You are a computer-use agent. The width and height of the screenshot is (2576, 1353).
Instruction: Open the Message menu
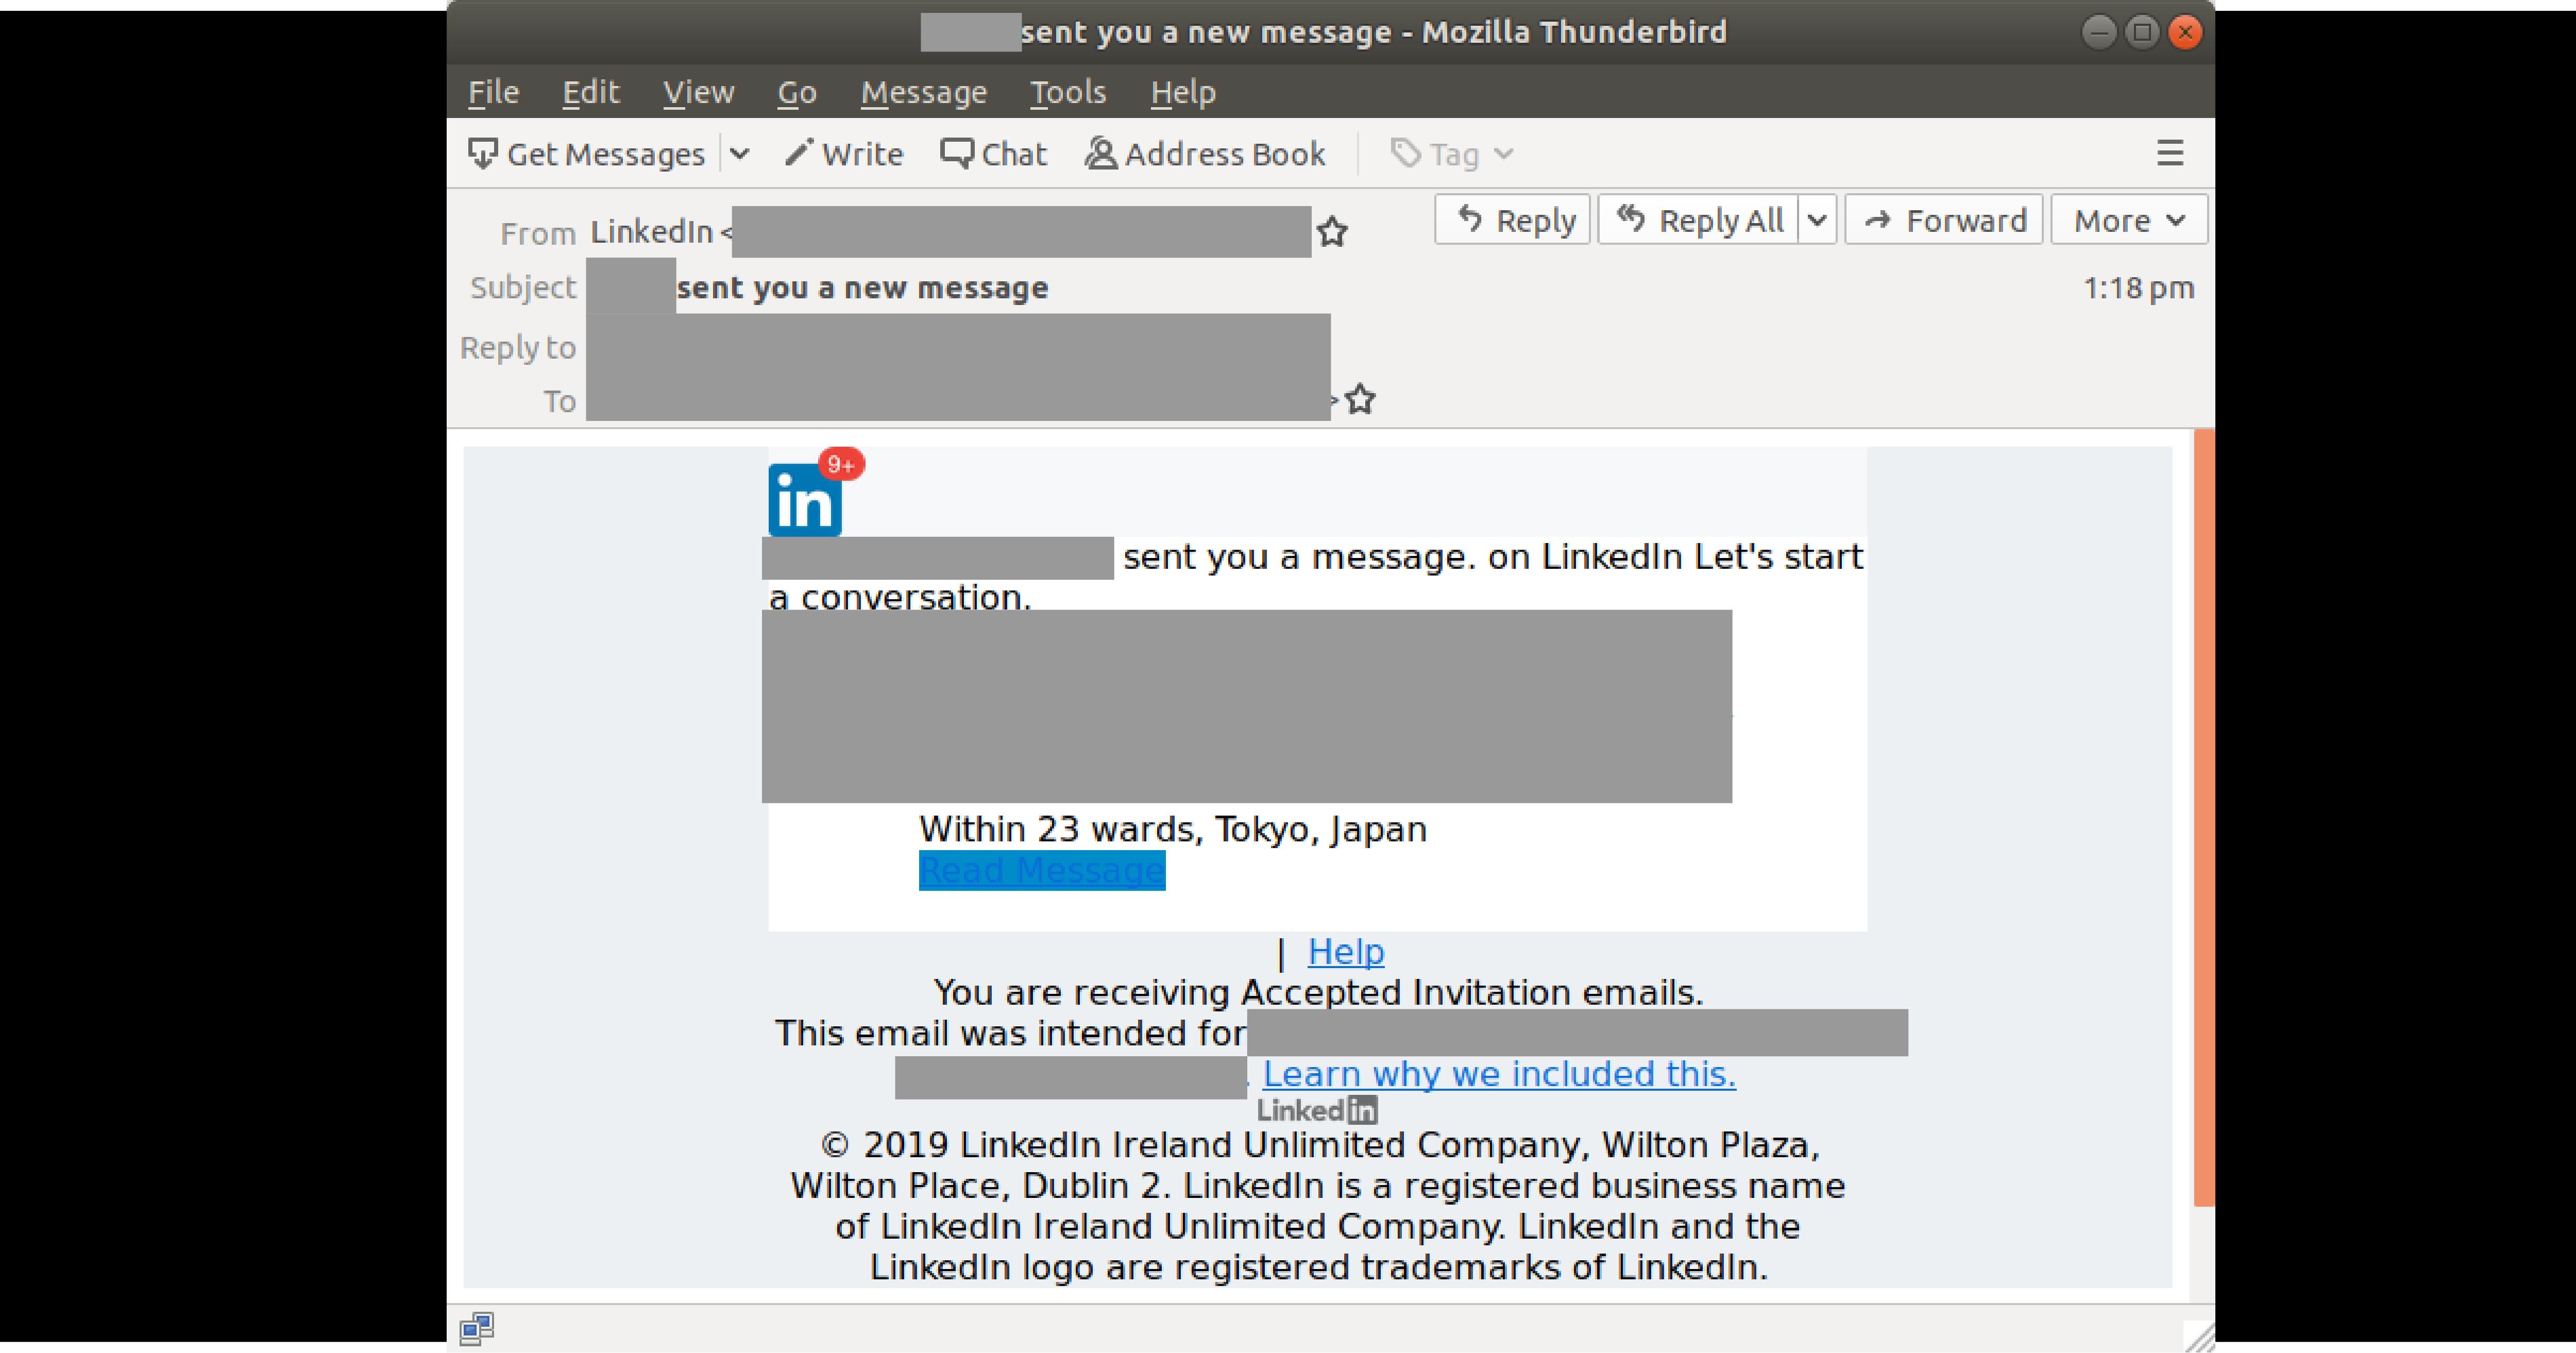tap(923, 92)
